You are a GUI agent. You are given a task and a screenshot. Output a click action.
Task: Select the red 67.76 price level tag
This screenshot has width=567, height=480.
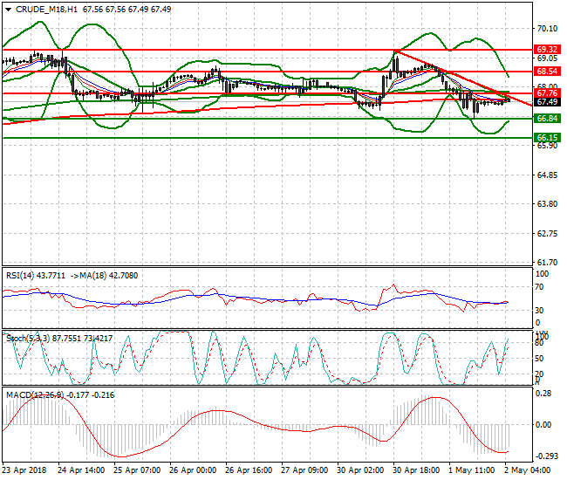547,93
